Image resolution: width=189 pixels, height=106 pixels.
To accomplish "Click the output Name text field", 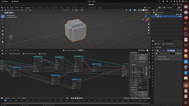I will tap(143, 82).
